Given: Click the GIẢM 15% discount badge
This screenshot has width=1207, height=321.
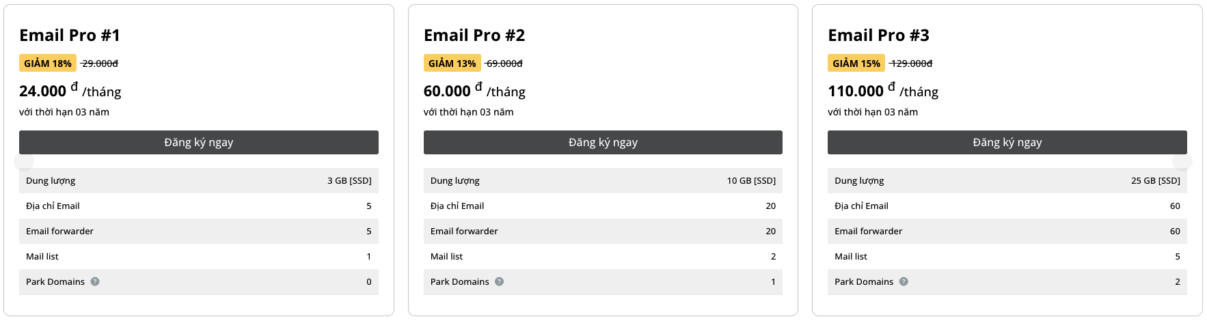Looking at the screenshot, I should tap(856, 64).
